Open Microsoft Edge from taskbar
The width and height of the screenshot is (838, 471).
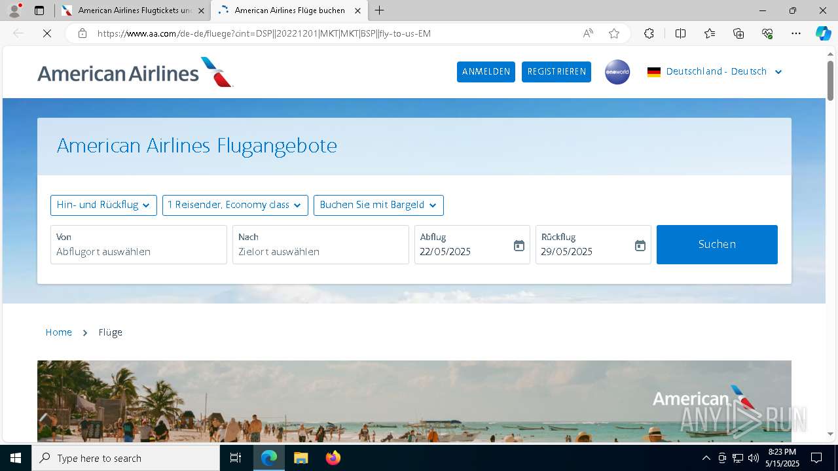(269, 458)
